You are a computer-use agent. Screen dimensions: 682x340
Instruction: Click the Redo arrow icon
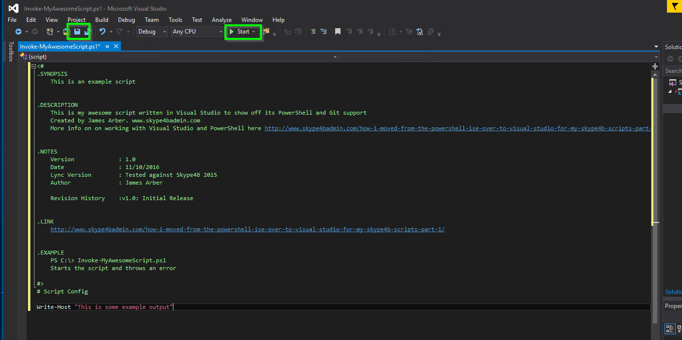(120, 32)
